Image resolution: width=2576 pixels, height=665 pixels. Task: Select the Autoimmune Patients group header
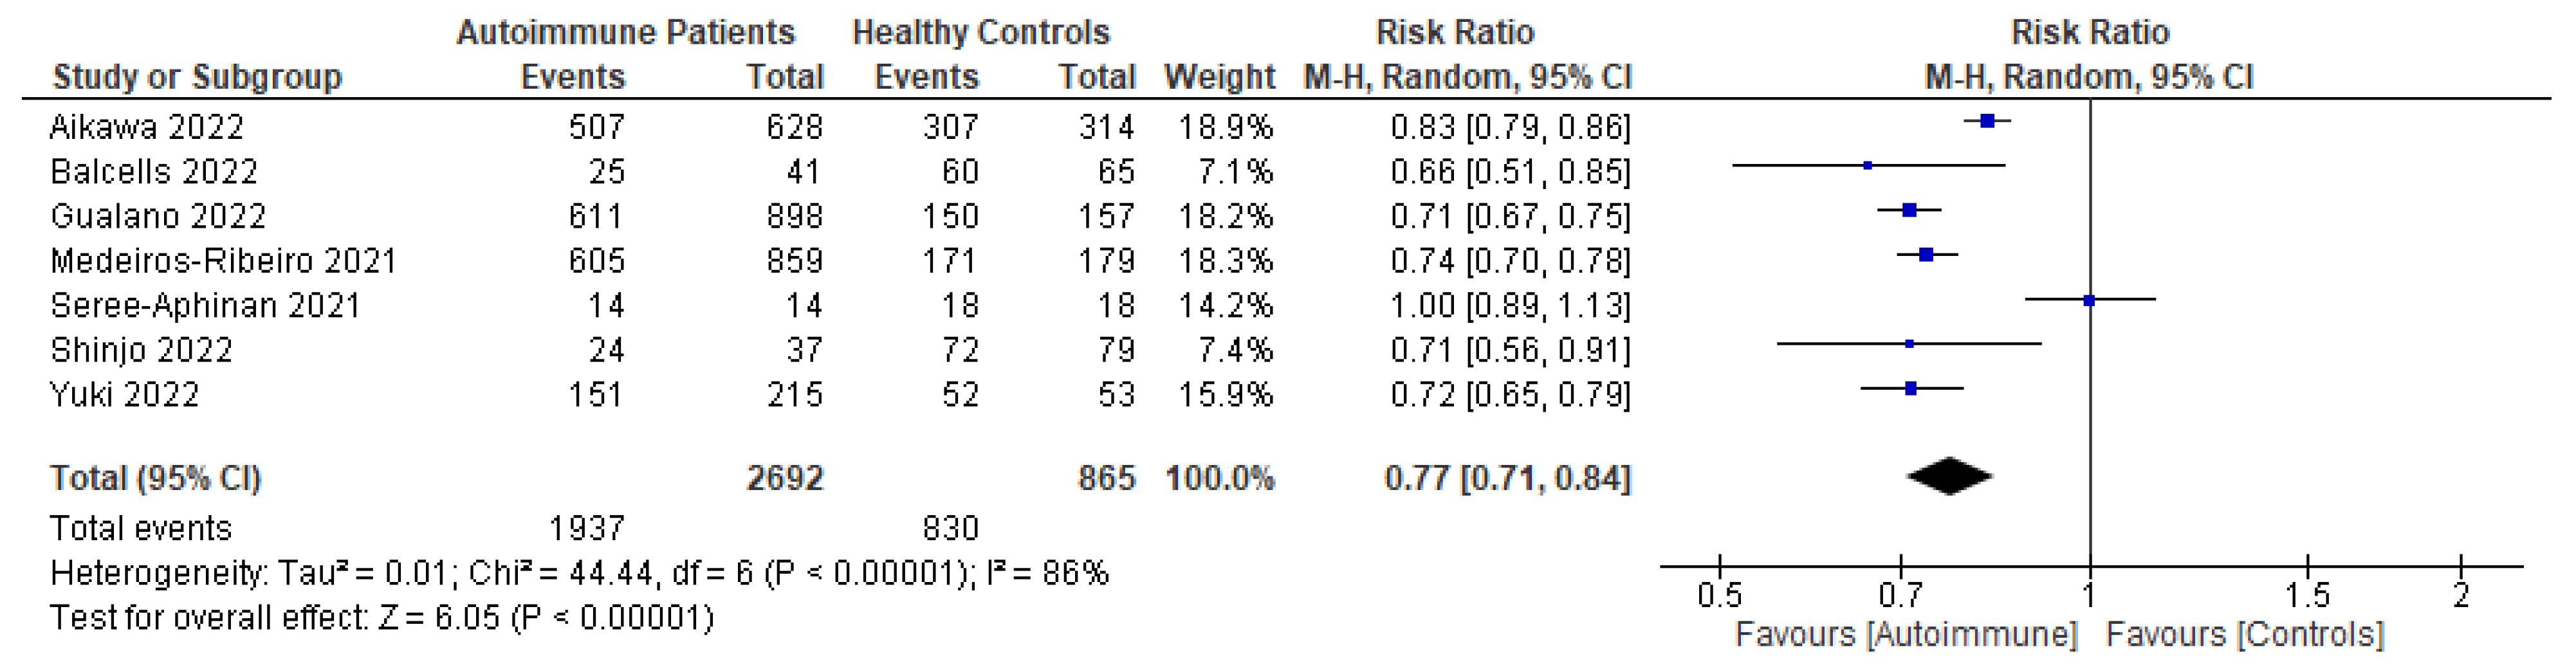[x=625, y=32]
